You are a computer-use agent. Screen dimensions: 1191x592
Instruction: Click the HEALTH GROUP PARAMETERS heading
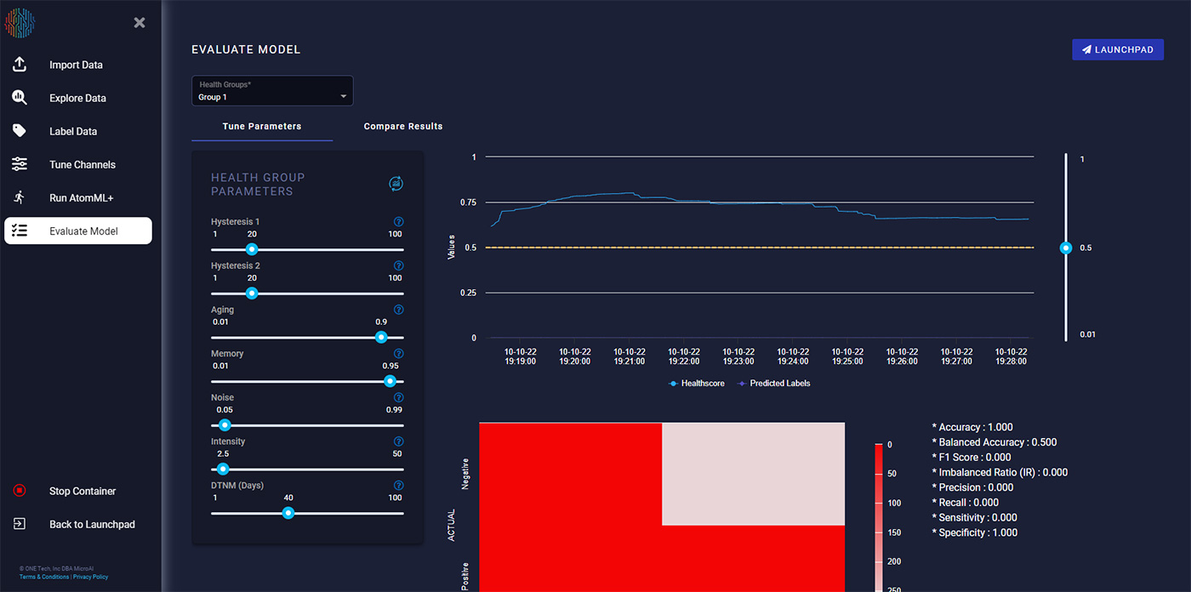coord(258,185)
